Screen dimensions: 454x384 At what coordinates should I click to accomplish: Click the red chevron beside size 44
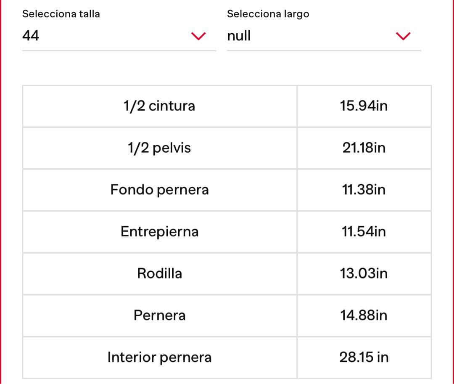199,36
